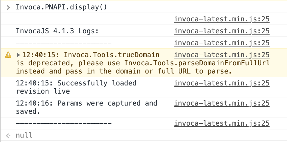The width and height of the screenshot is (287, 142).
Task: Click the empty console row below null
Action: coord(143,141)
